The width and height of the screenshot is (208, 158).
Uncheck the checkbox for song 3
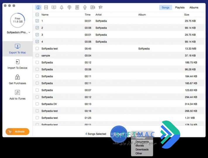click(x=37, y=35)
